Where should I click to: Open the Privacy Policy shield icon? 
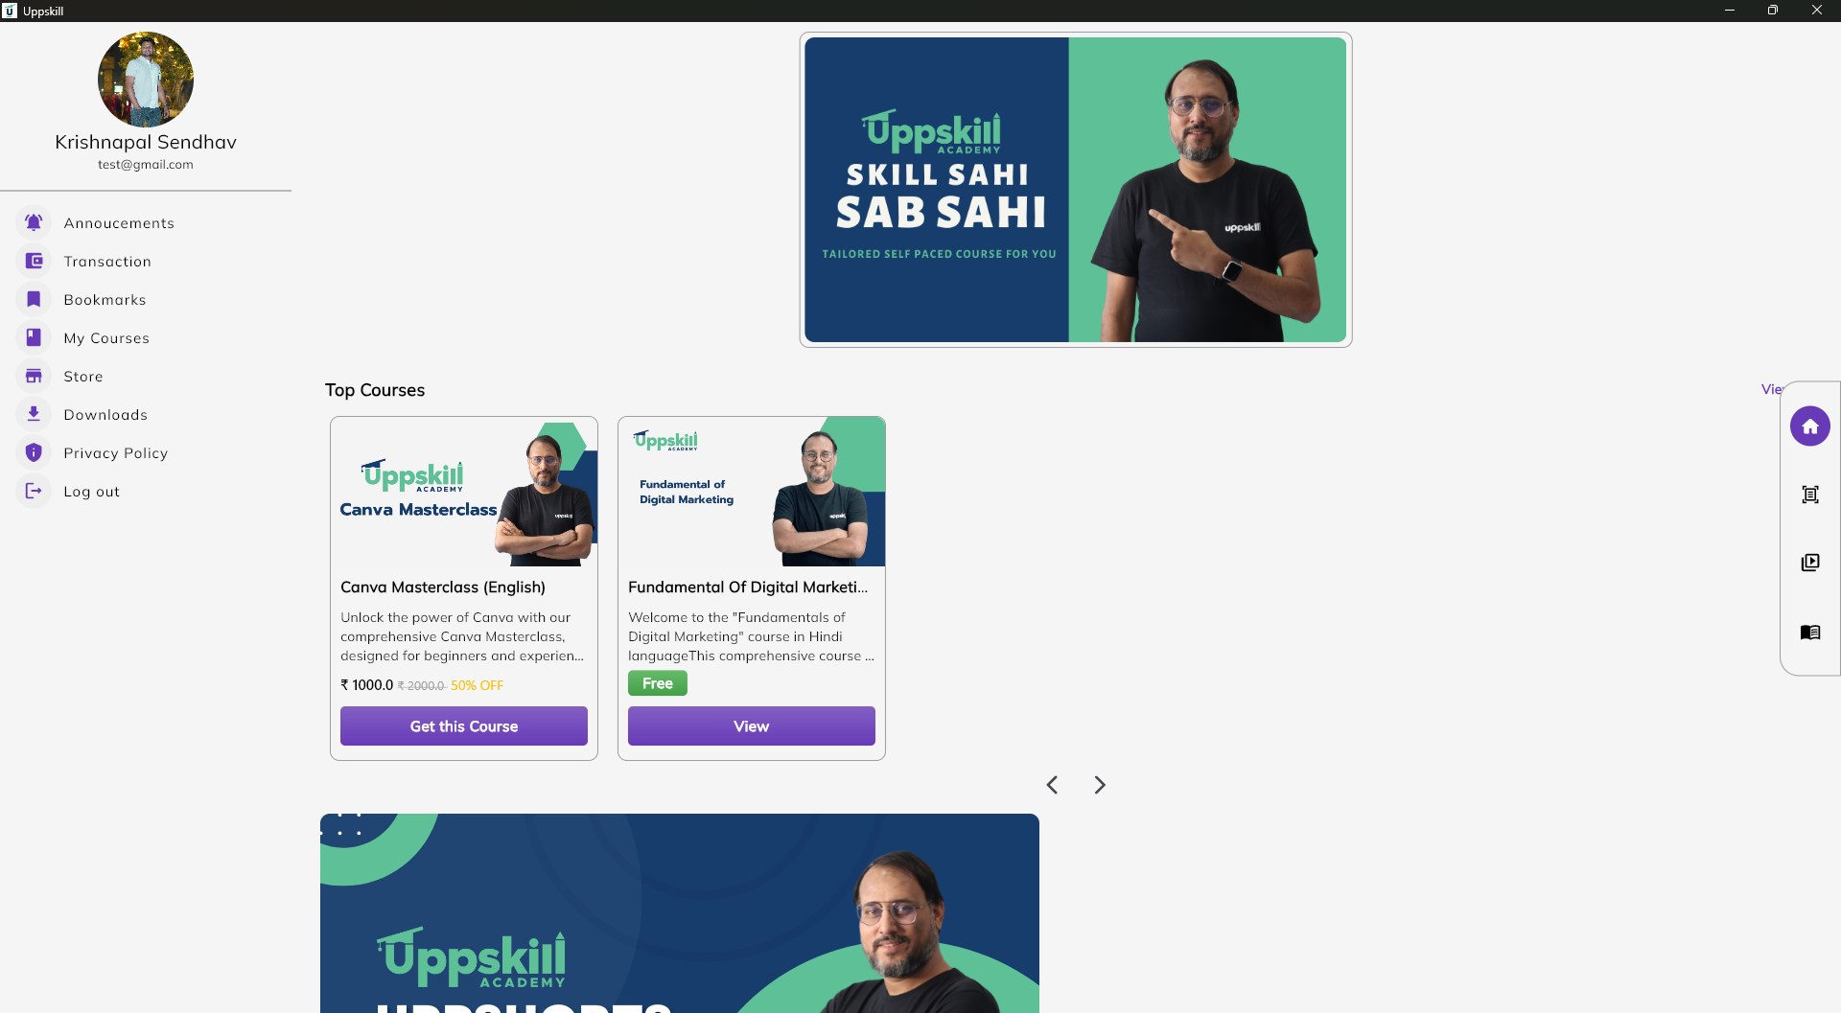(34, 452)
